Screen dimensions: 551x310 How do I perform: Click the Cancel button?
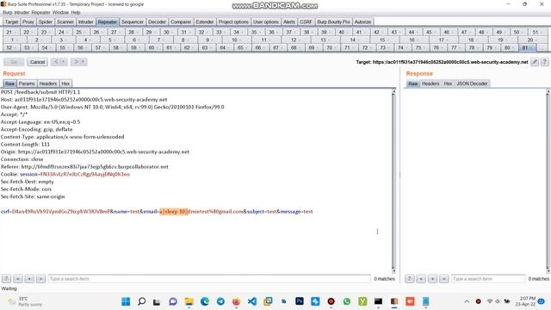coord(37,62)
